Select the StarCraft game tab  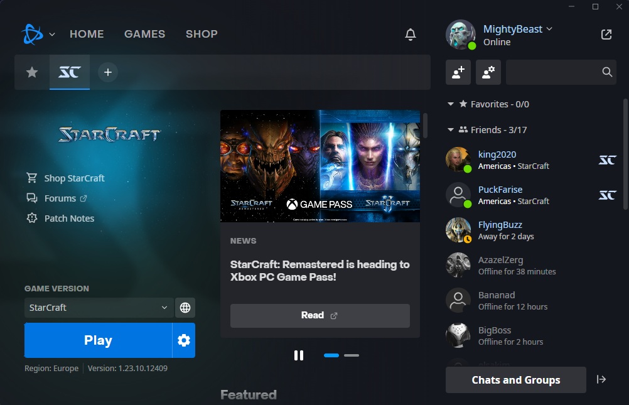70,72
